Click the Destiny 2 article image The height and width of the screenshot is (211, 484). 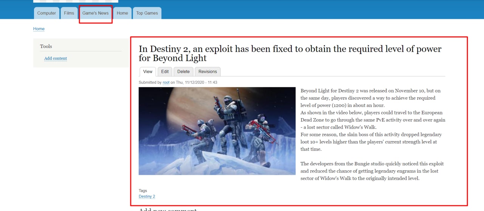coord(217,131)
